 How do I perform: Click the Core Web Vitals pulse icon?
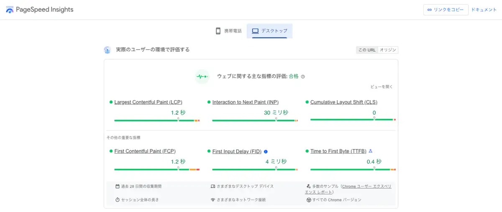click(202, 76)
